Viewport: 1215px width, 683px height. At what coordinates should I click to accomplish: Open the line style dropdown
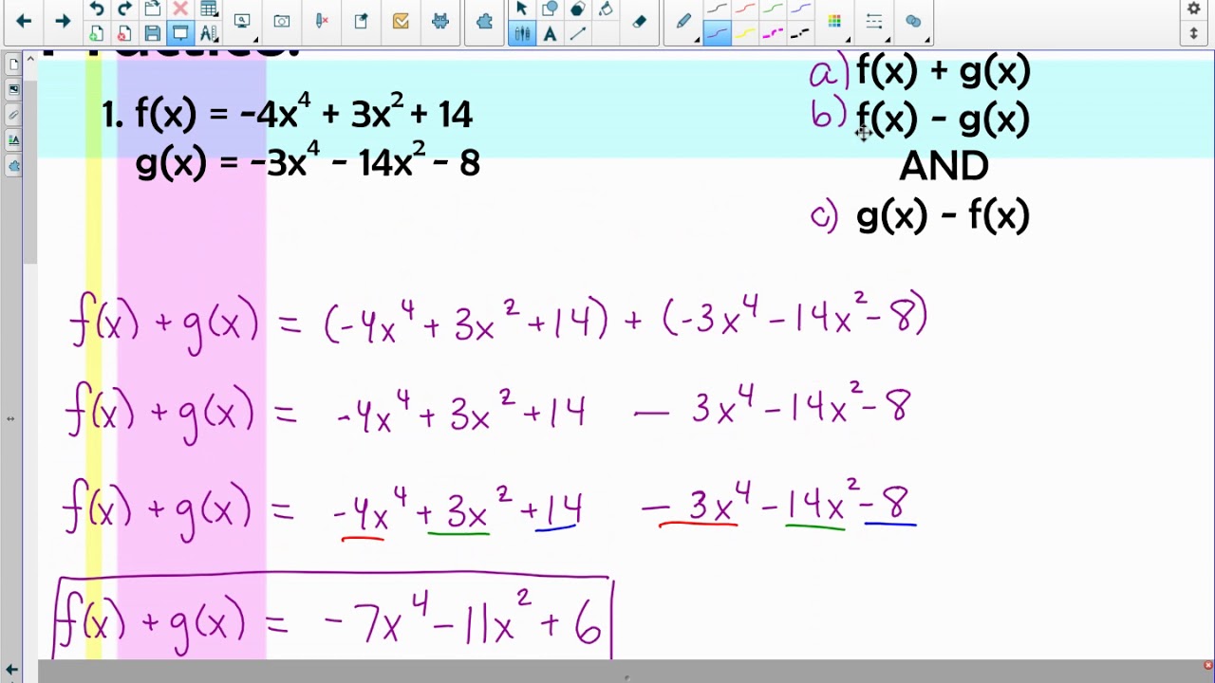[x=875, y=21]
